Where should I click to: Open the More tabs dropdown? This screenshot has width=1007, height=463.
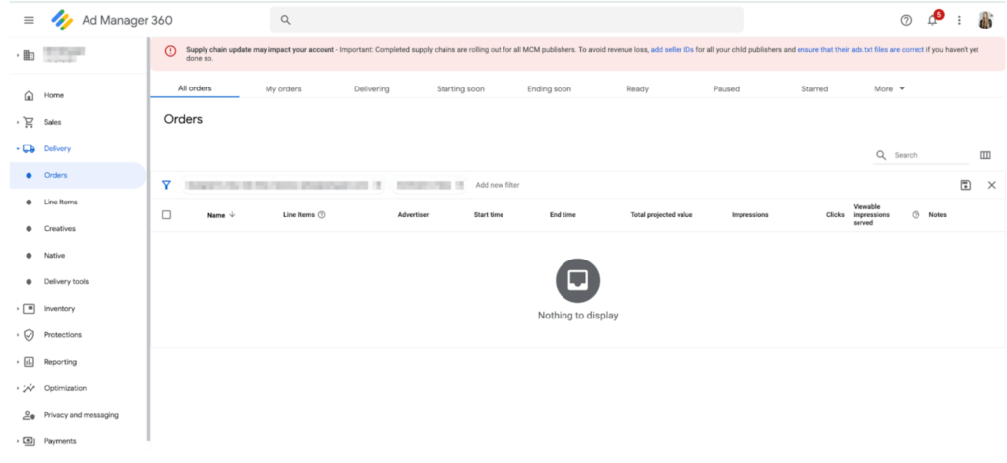[x=889, y=89]
